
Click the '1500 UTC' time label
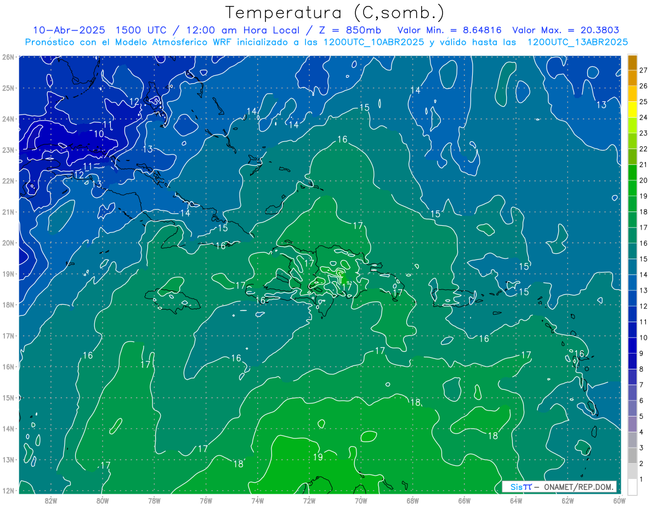coord(141,30)
